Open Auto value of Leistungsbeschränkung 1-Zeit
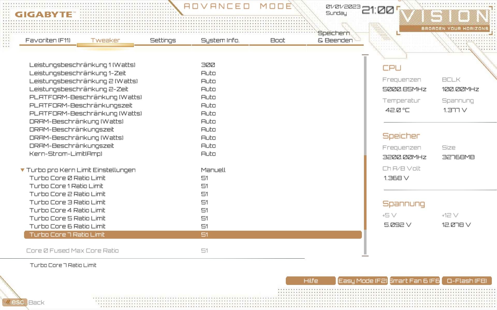Image resolution: width=497 pixels, height=310 pixels. coord(208,73)
